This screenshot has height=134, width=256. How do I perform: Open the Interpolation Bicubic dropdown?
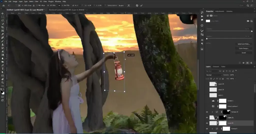122,5
